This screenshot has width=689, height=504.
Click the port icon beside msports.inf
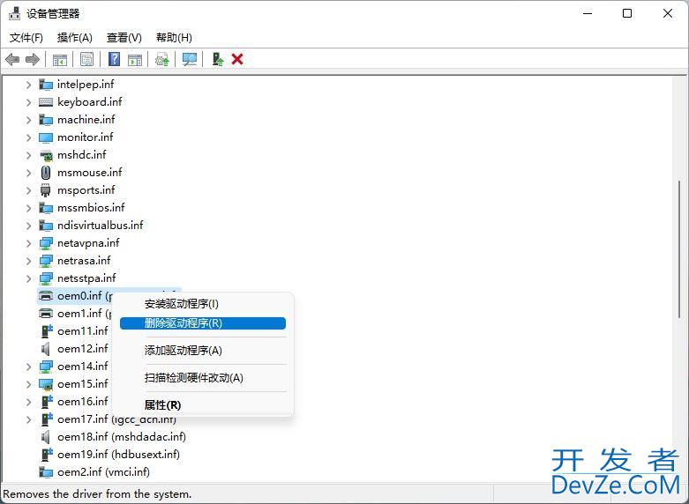click(45, 190)
